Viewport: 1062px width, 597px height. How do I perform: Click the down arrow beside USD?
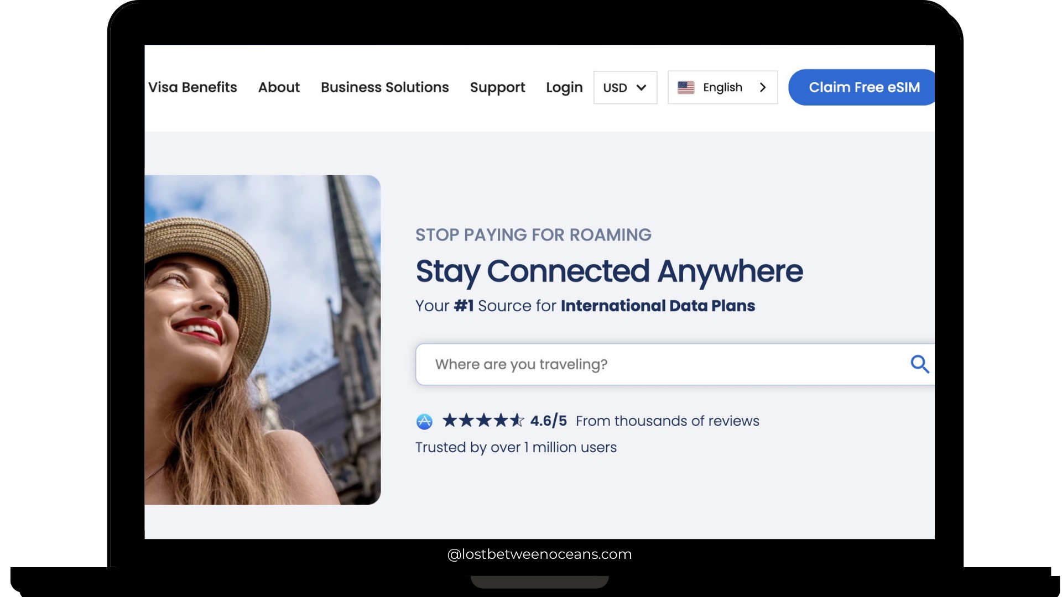click(641, 87)
